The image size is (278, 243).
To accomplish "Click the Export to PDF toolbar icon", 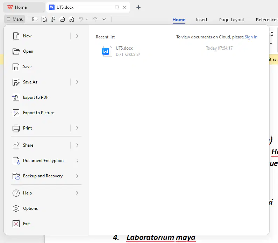I will [53, 19].
